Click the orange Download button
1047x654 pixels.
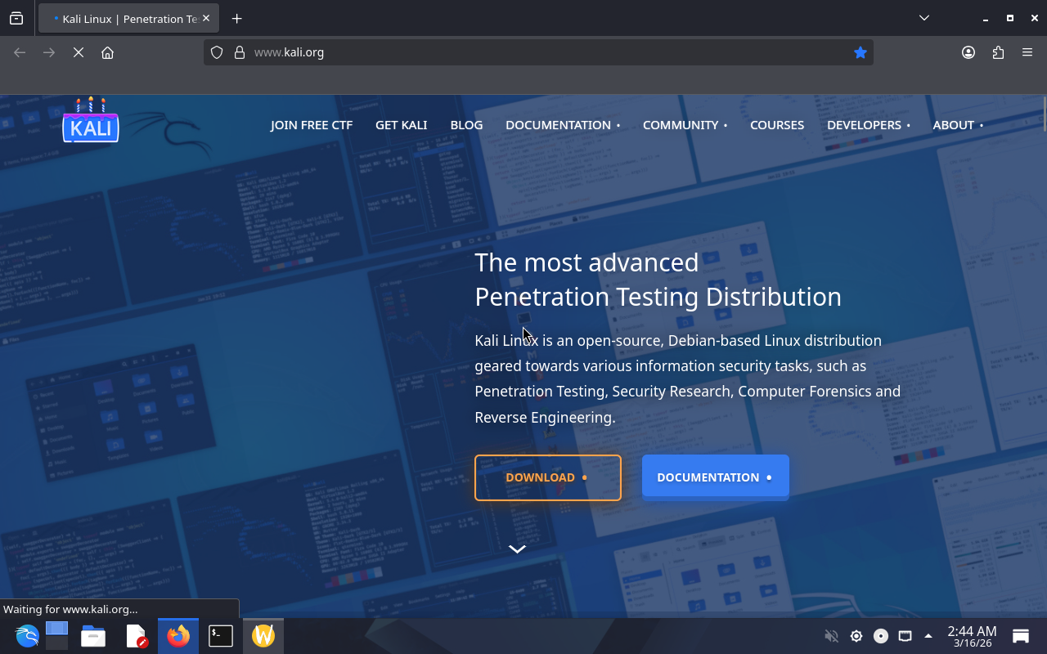pos(547,477)
